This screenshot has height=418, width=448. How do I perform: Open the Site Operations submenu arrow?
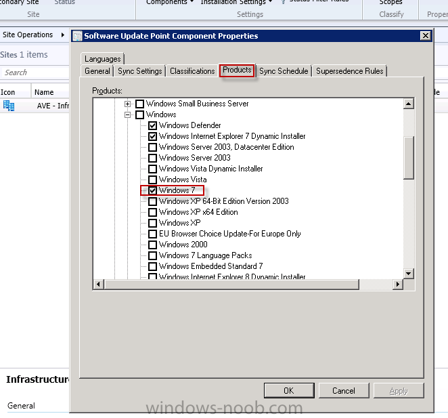(62, 35)
